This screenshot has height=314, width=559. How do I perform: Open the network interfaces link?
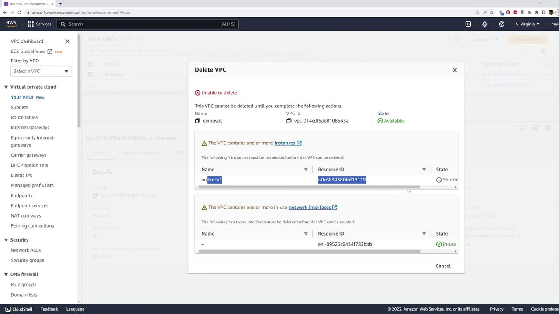(x=310, y=207)
